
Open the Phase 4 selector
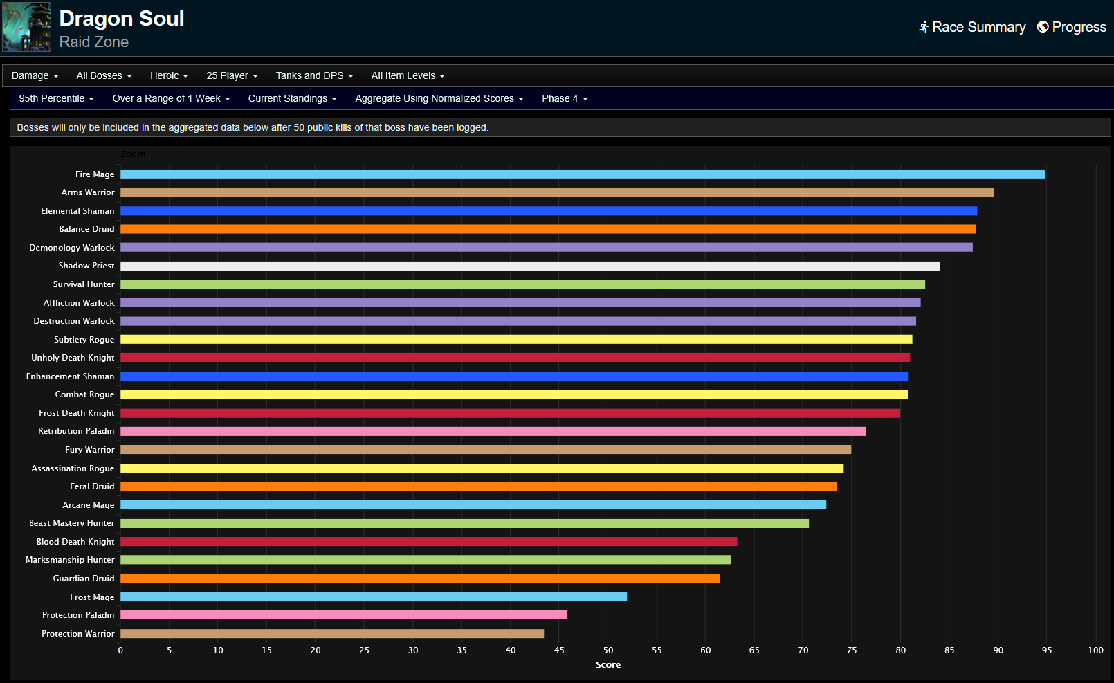tap(564, 98)
